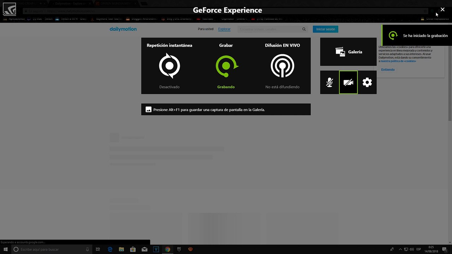Screen dimensions: 452x254
Task: Focus the Escribe aquí para buscar box
Action: (52, 249)
